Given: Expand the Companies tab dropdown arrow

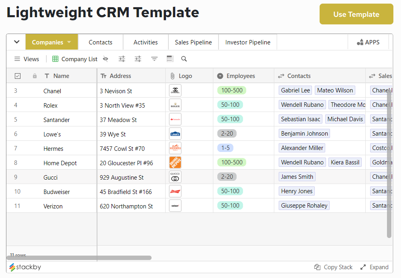Looking at the screenshot, I should coord(69,42).
